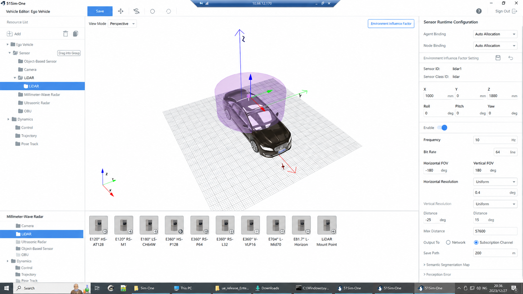The width and height of the screenshot is (523, 294).
Task: Collapse the LiDAR folder node
Action: [15, 78]
